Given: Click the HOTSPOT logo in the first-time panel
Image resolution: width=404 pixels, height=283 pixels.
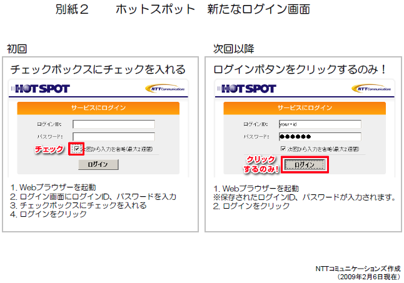Looking at the screenshot, I should point(40,89).
